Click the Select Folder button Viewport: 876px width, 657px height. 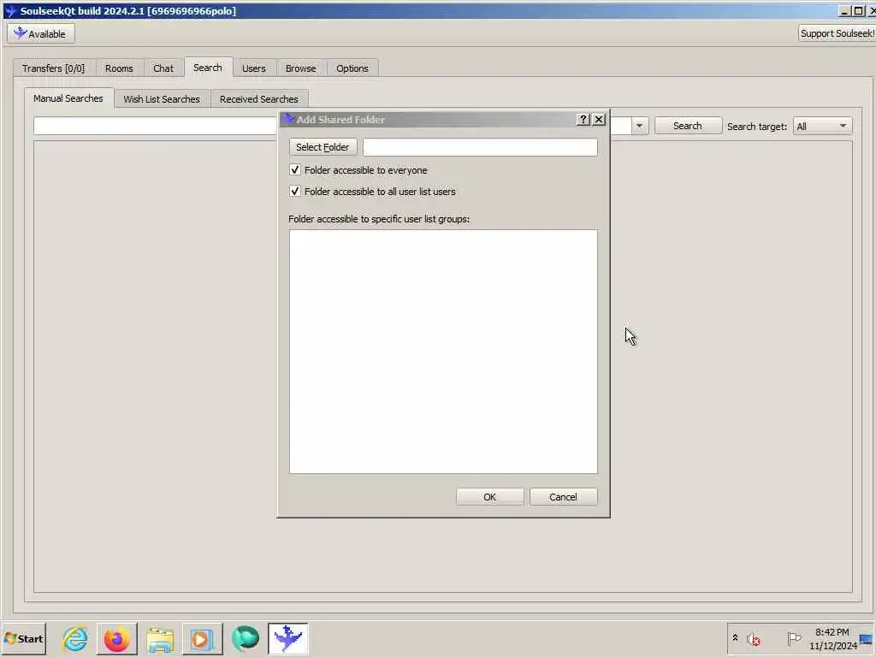tap(323, 147)
